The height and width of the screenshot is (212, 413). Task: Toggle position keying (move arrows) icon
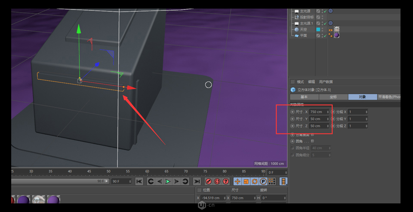tap(237, 181)
